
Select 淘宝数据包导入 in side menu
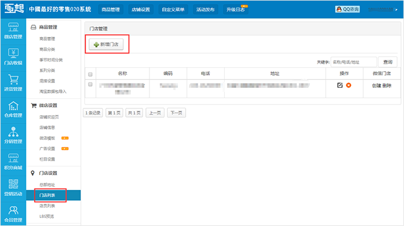[x=53, y=92]
